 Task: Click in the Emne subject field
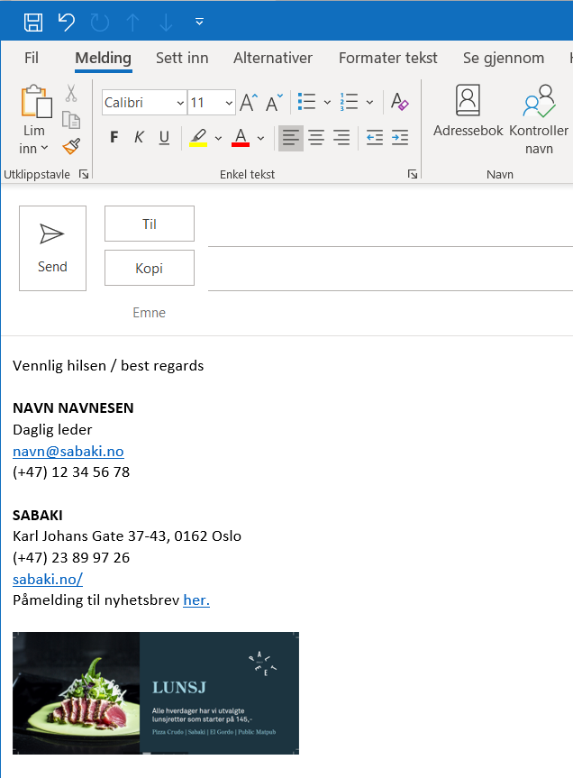pyautogui.click(x=391, y=313)
